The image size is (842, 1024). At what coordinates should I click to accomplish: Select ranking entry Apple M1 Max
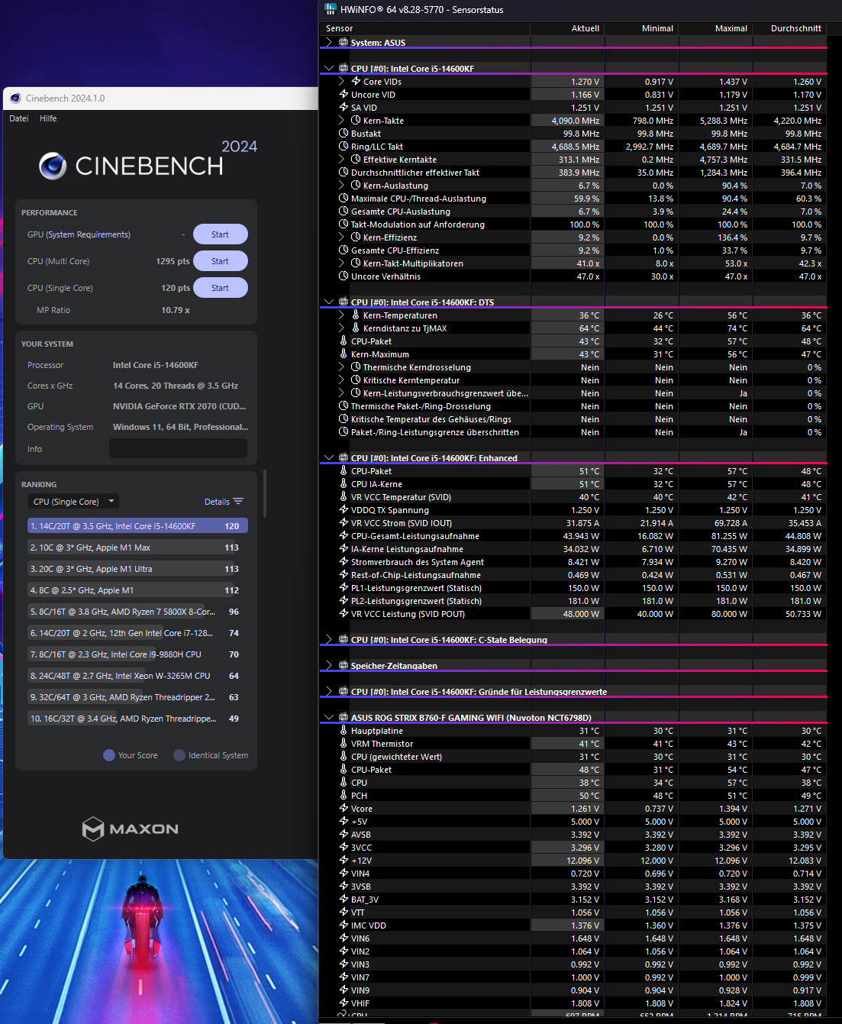tap(137, 548)
